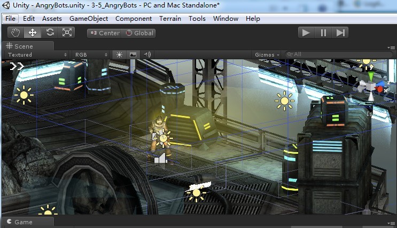Toggle Global handle rotation button
The height and width of the screenshot is (228, 397).
point(139,33)
